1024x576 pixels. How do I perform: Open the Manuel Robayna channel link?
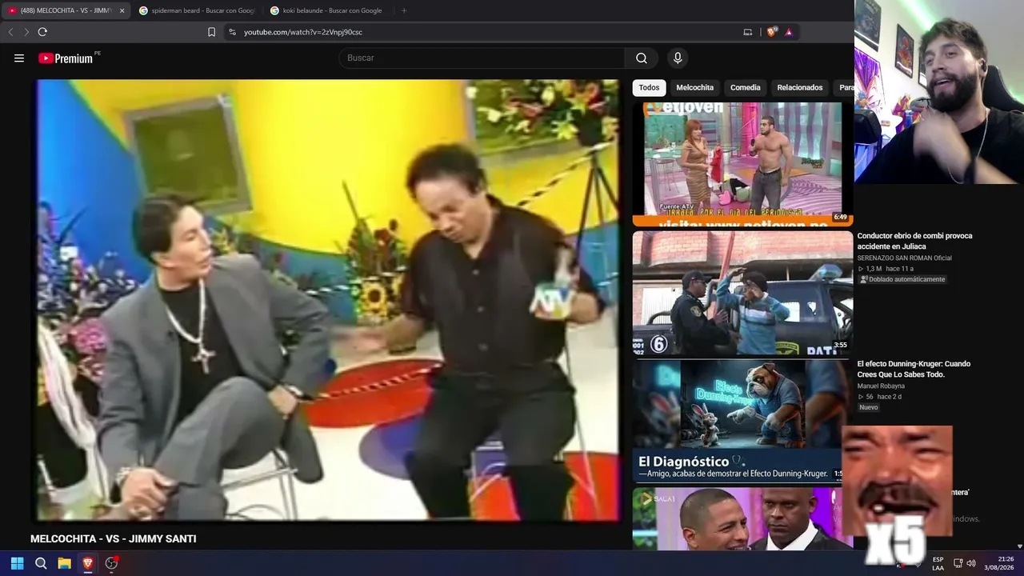[881, 386]
